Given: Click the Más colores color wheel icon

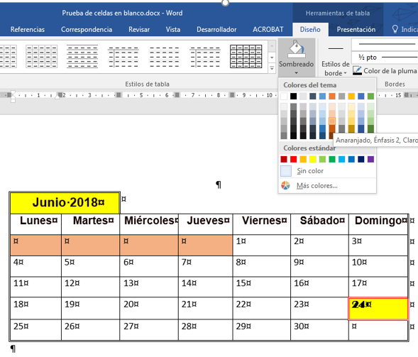Looking at the screenshot, I should point(285,185).
